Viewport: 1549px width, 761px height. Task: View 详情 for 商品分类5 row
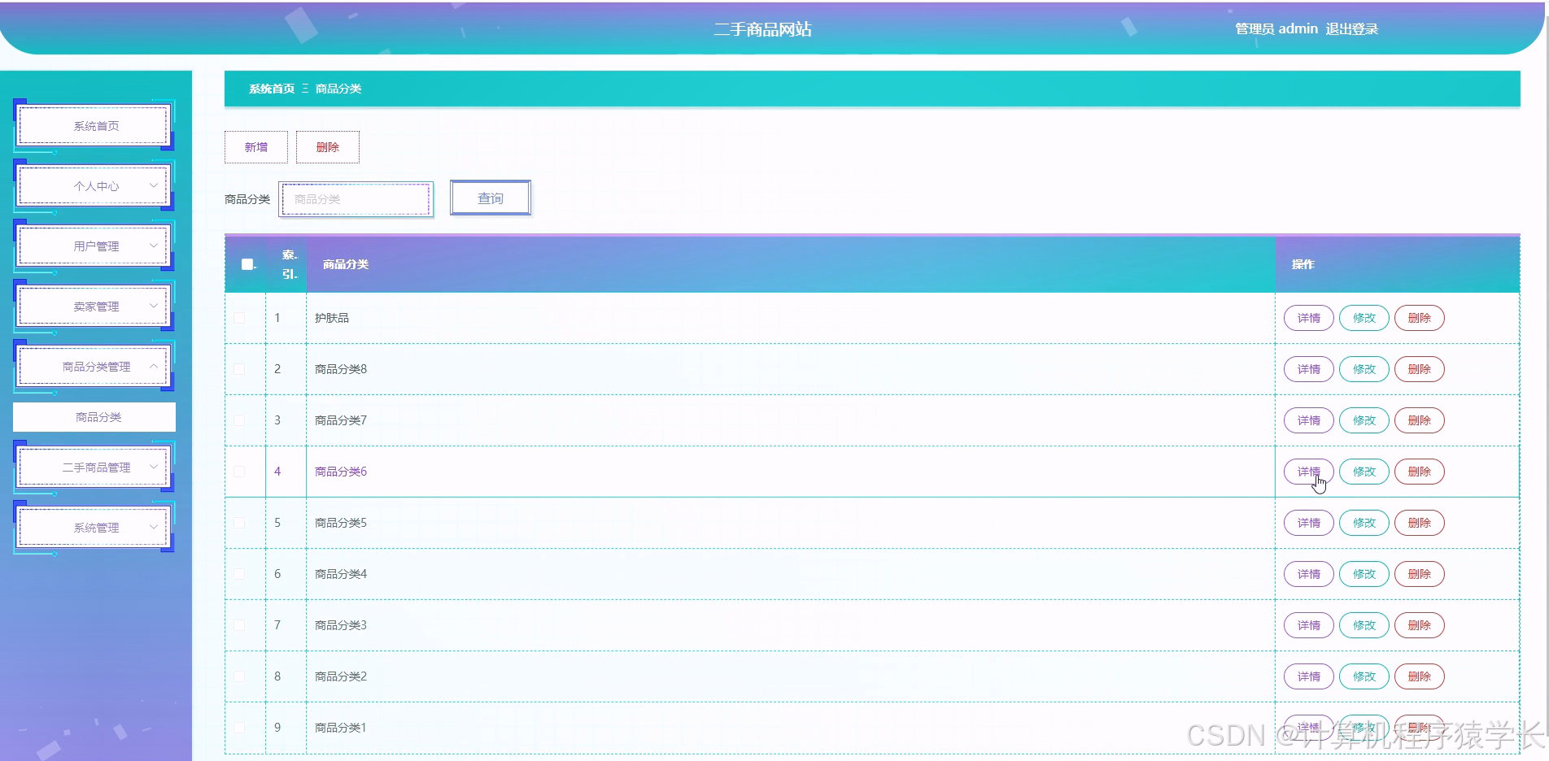pos(1309,523)
